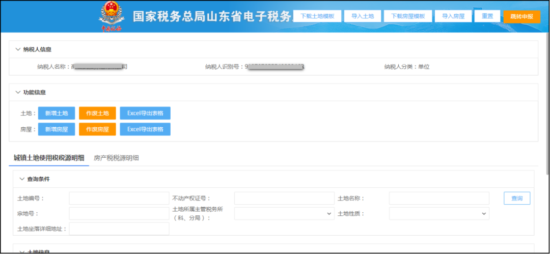550x254 pixels.
Task: Click the 国家税务总局山东省电子税务局 title
Action: (212, 16)
